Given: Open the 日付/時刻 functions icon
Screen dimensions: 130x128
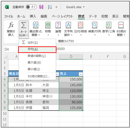Looking at the screenshot, I should pyautogui.click(x=80, y=25).
